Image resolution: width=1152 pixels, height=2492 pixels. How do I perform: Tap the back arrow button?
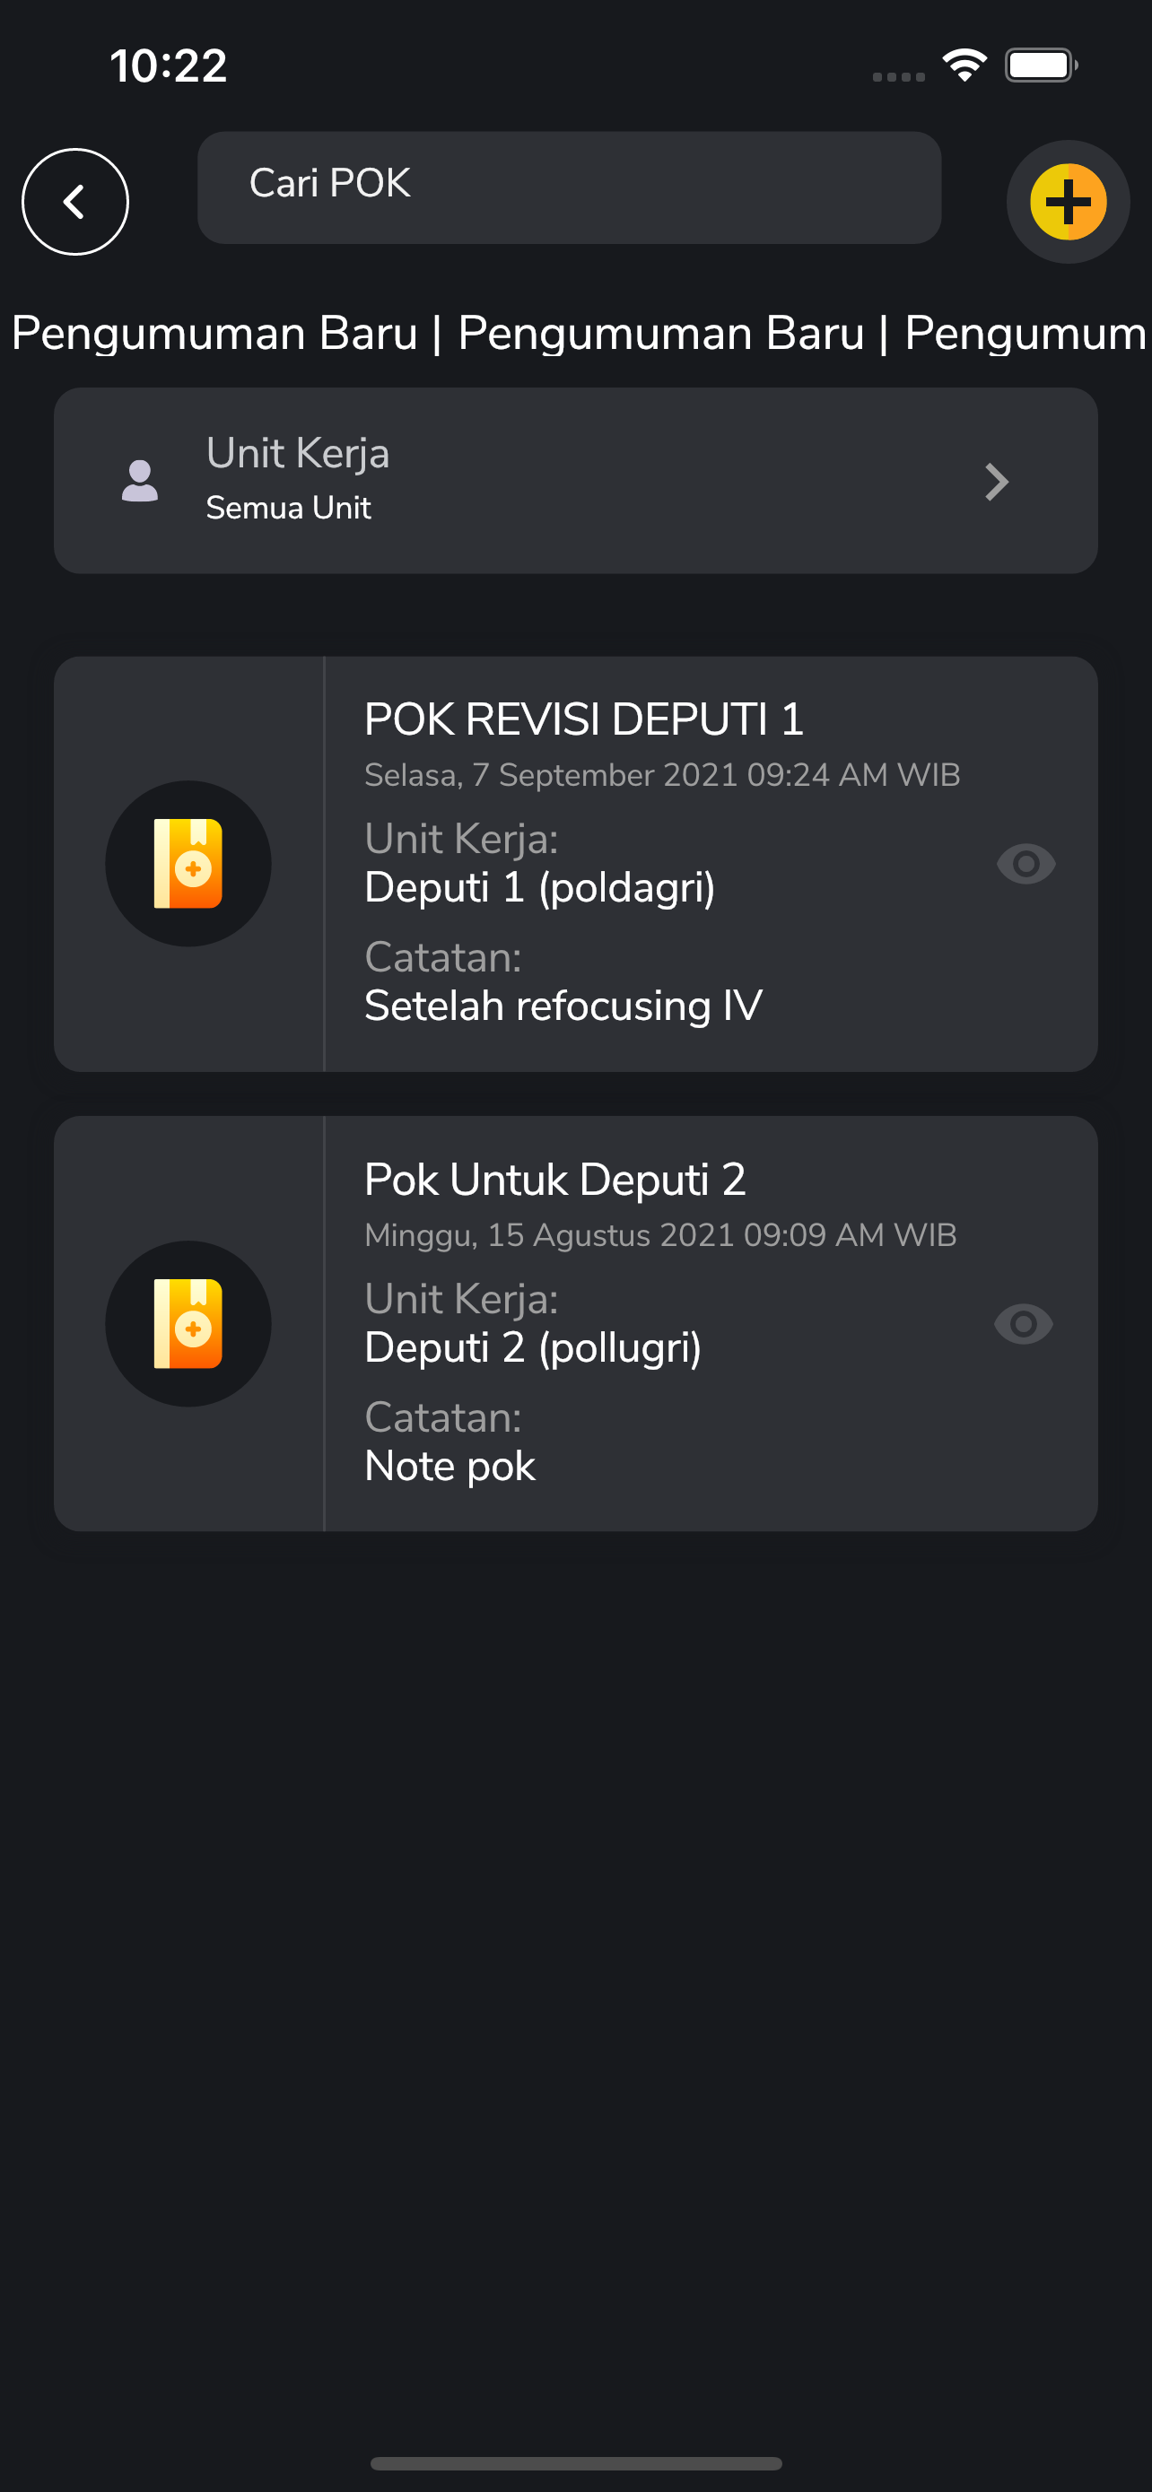click(x=75, y=202)
